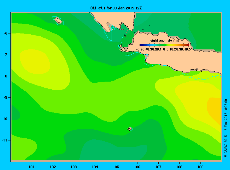This screenshot has height=170, width=230.
Task: Click latitude label -7 on the y-axis
Action: 5,55
